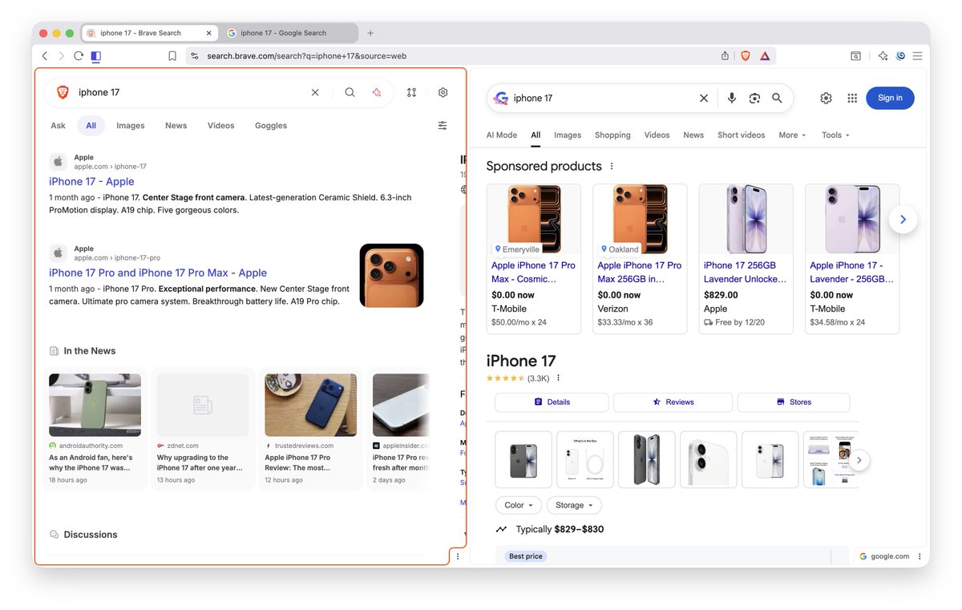Go back in browser history
The height and width of the screenshot is (610, 962).
[44, 56]
